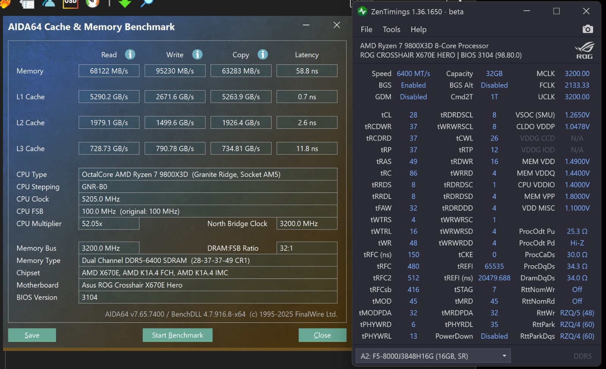Screen dimensions: 606x369
Task: Click the ROG logo in ZenTimings
Action: pyautogui.click(x=584, y=50)
